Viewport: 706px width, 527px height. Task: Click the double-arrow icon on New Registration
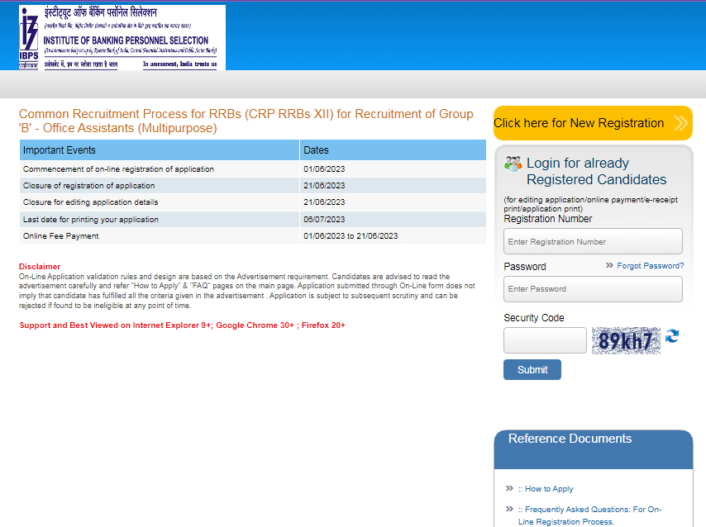tap(680, 123)
